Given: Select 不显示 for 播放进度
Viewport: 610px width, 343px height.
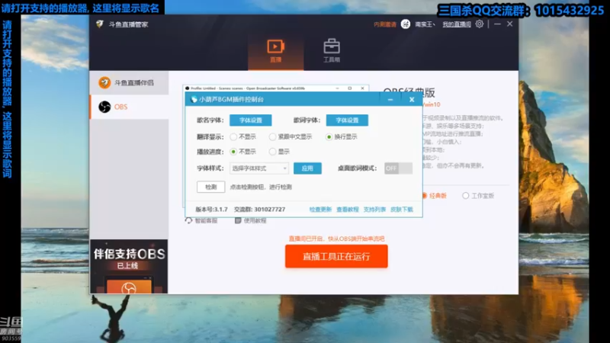Looking at the screenshot, I should pyautogui.click(x=233, y=152).
